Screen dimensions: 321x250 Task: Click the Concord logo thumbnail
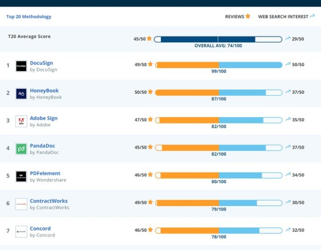tap(21, 232)
